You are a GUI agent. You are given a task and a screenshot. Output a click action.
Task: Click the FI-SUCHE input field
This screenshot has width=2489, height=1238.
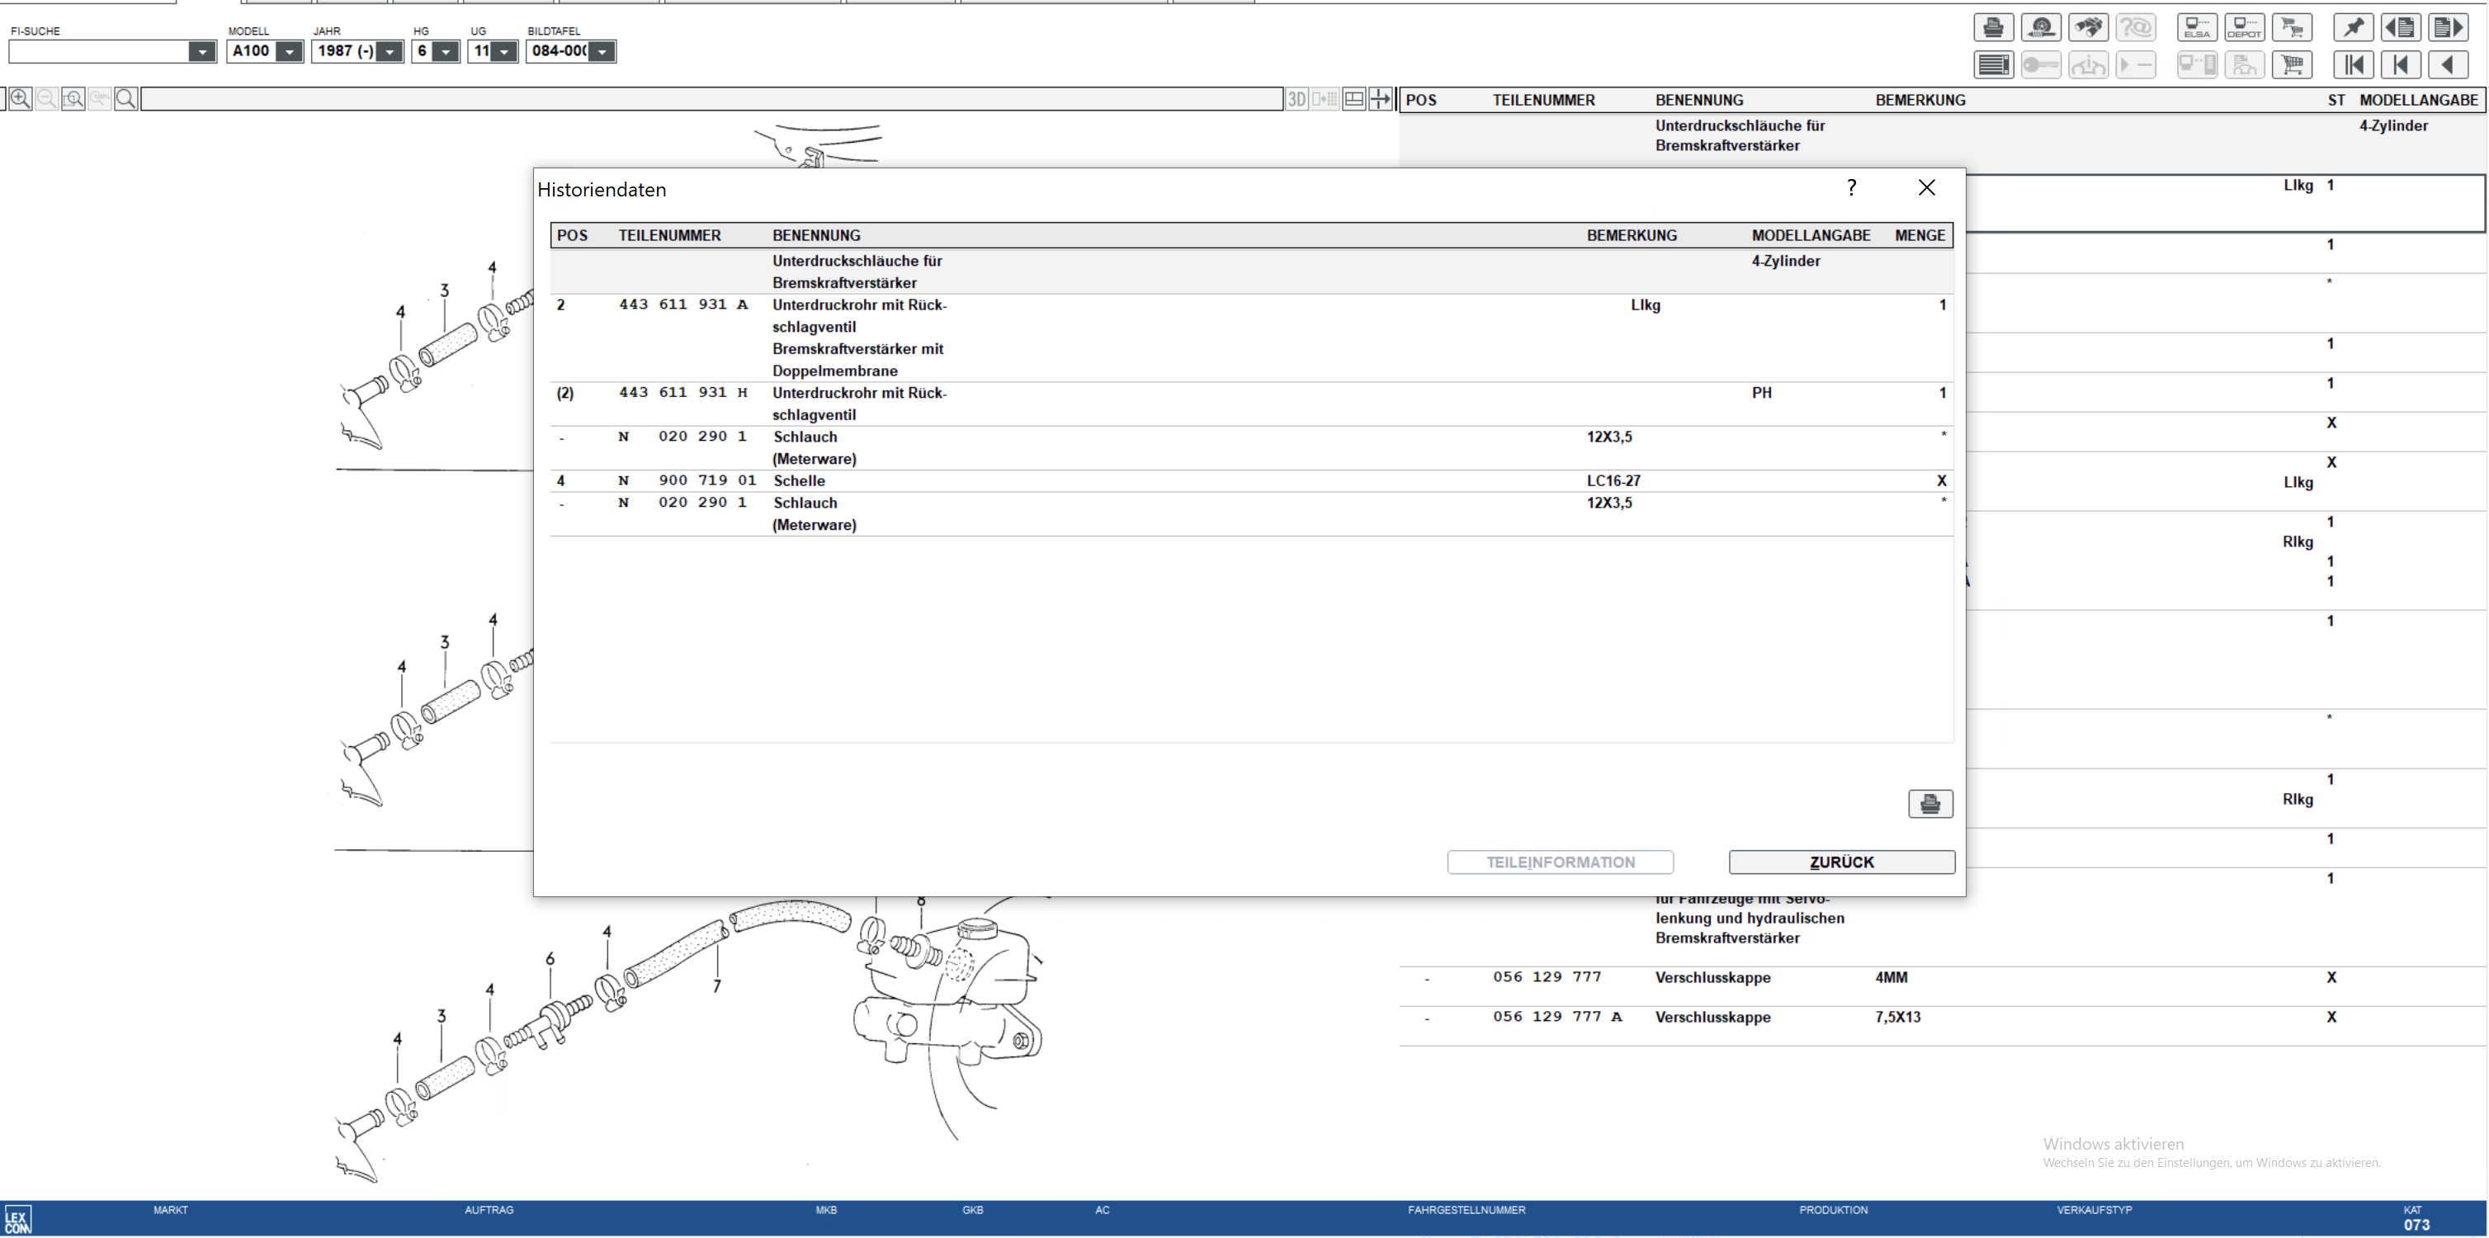pyautogui.click(x=98, y=52)
